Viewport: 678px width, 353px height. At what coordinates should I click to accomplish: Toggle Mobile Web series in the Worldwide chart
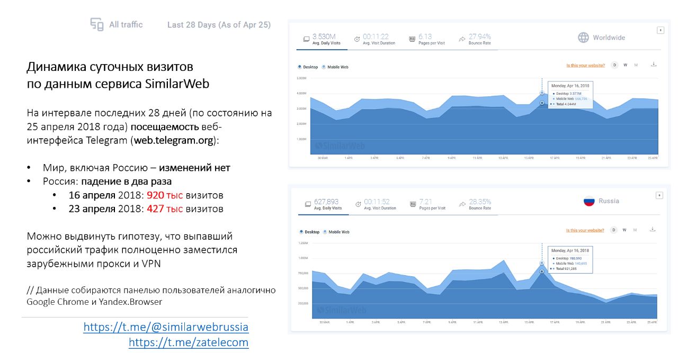point(335,67)
